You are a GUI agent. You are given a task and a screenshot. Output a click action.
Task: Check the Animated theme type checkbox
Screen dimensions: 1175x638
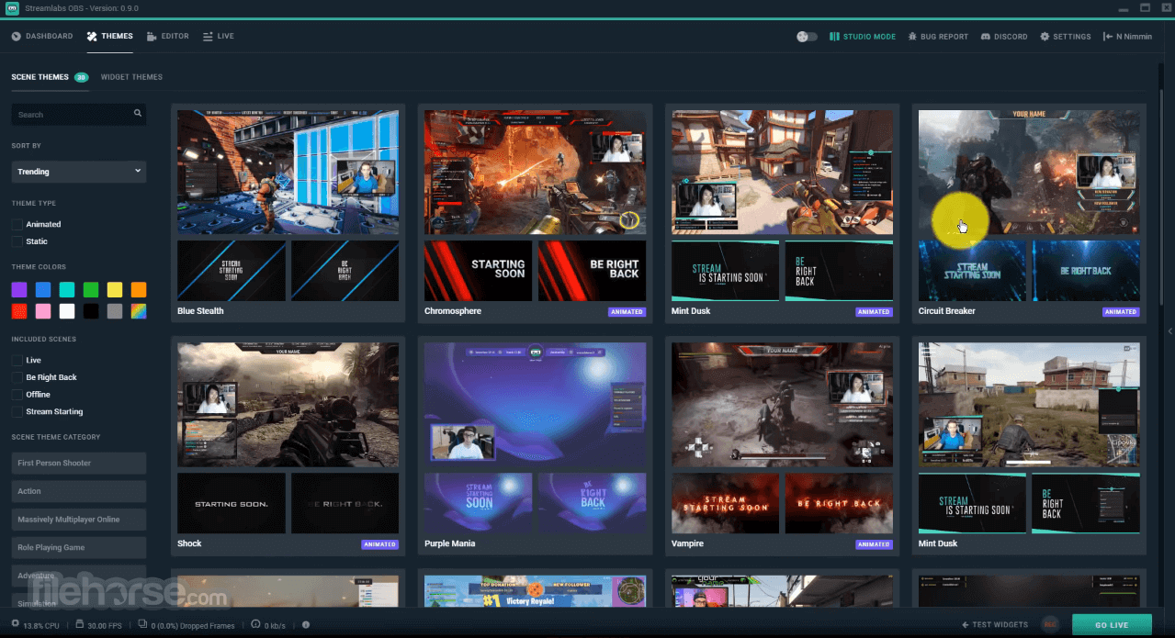pyautogui.click(x=16, y=224)
